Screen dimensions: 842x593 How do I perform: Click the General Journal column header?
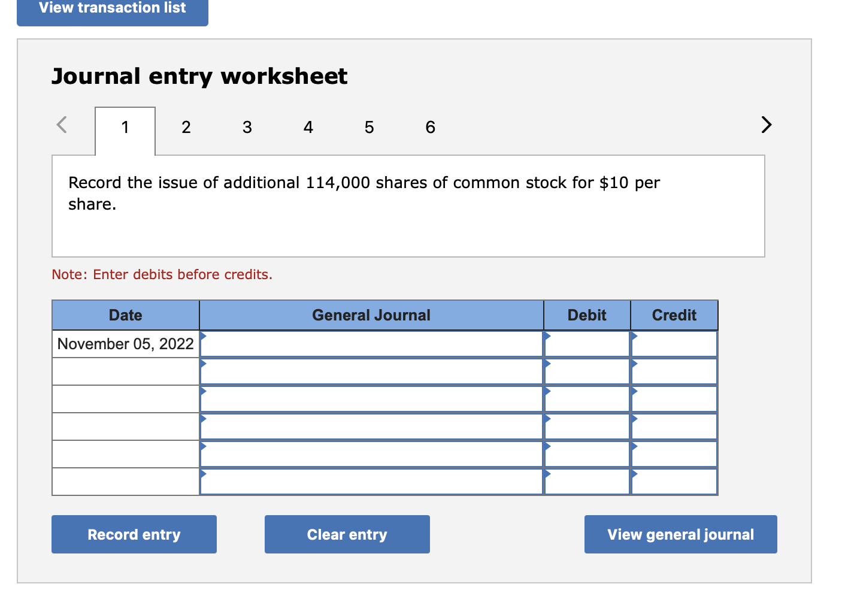[x=371, y=315]
